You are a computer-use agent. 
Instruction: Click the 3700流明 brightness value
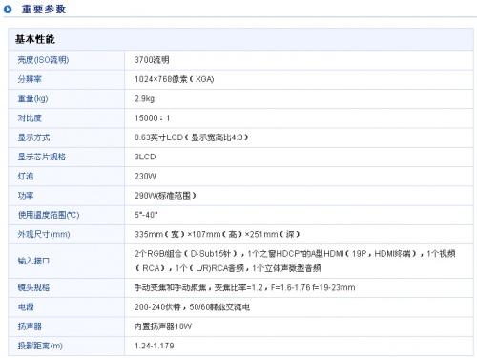click(152, 60)
